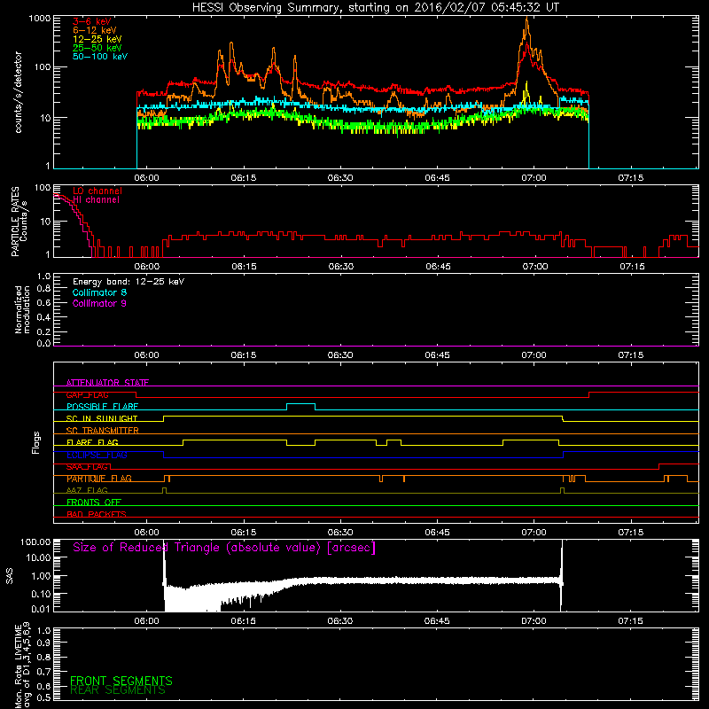This screenshot has width=709, height=709.
Task: Click the FRONTS_OFF flag label
Action: [94, 503]
